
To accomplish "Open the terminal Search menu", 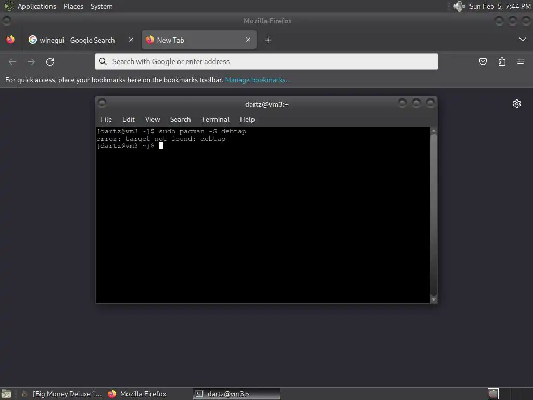I will (x=180, y=119).
